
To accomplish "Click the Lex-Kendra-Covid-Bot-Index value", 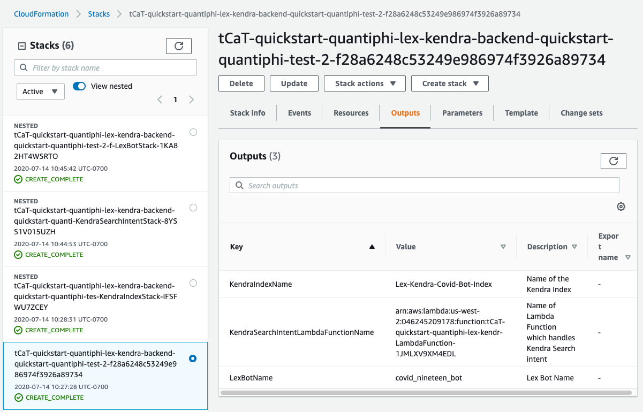I will pos(444,284).
